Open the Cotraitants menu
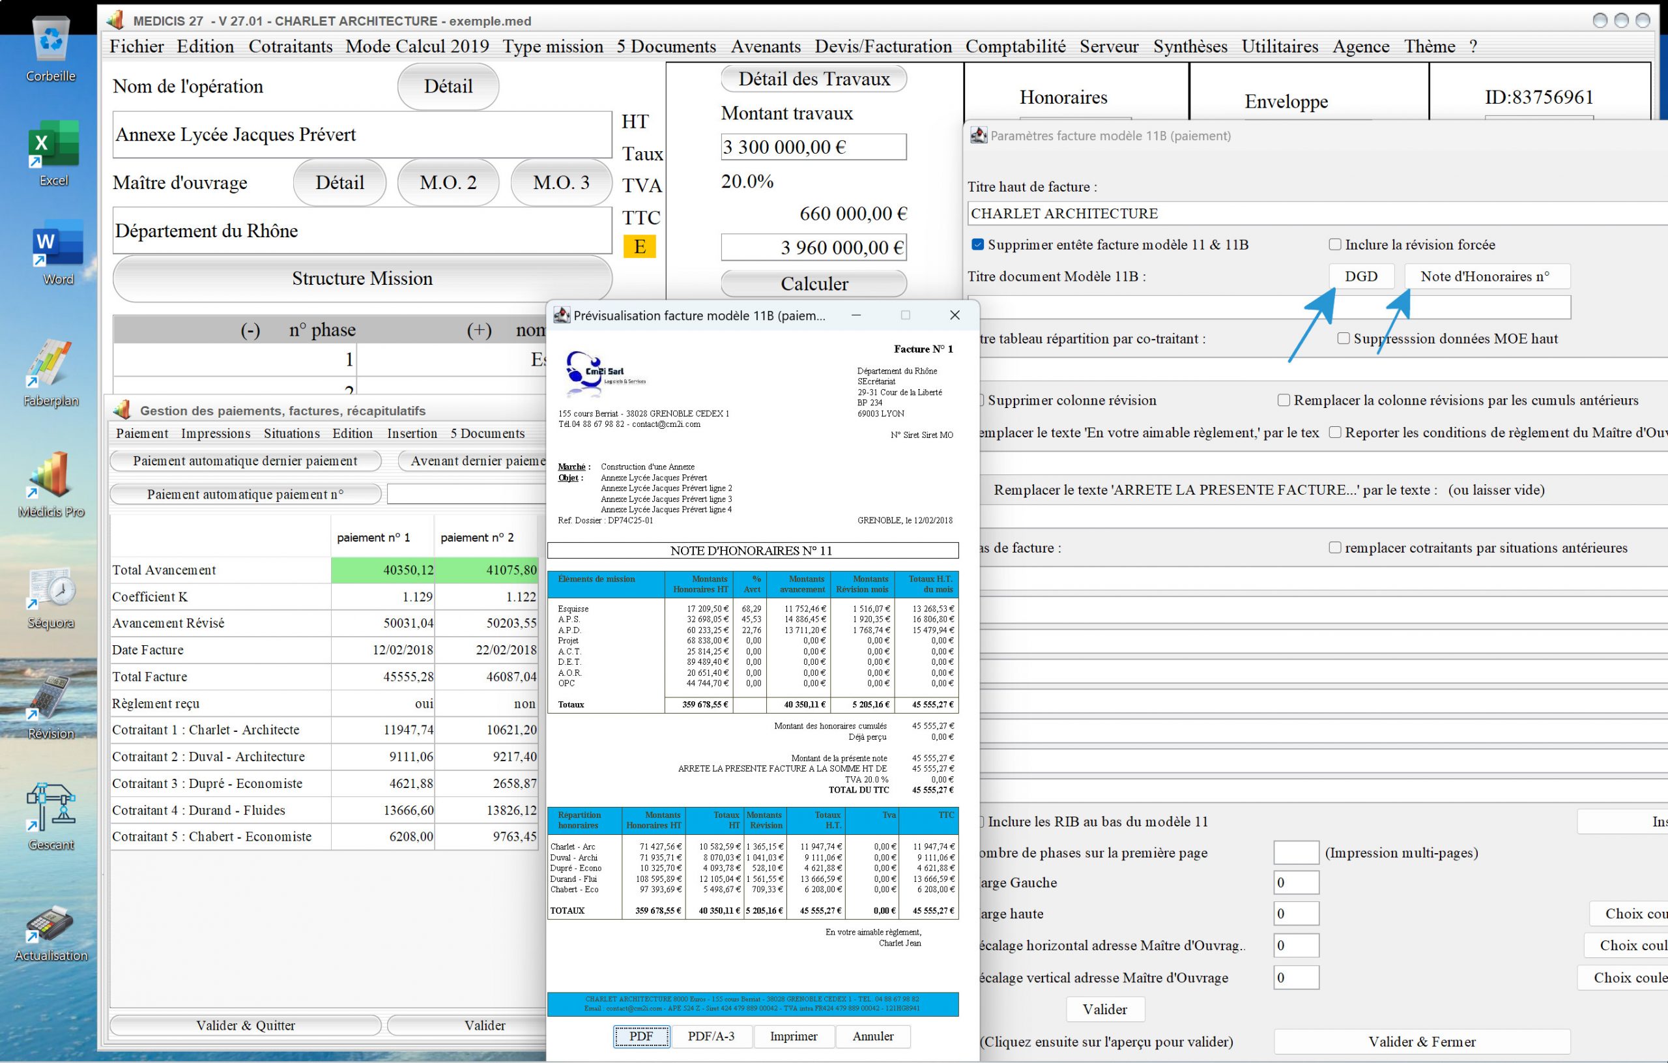Image resolution: width=1668 pixels, height=1063 pixels. (x=290, y=46)
